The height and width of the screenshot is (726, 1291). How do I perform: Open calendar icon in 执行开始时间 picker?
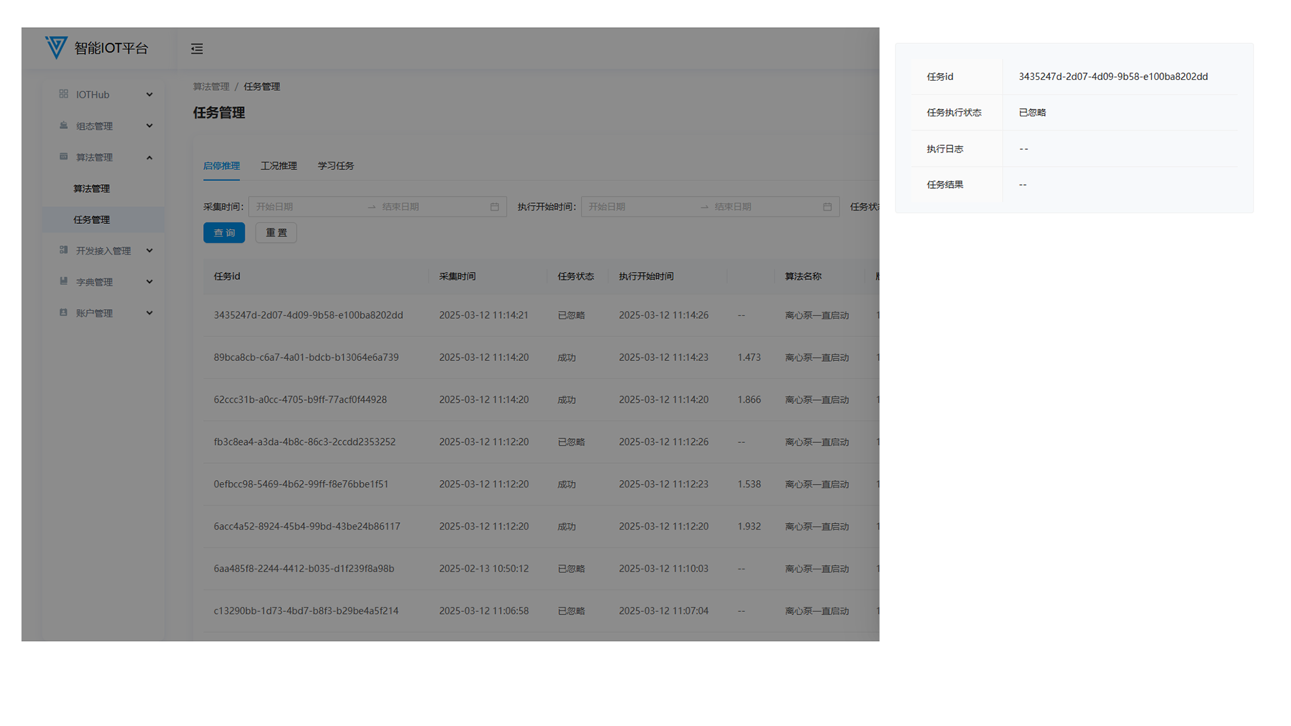[827, 207]
